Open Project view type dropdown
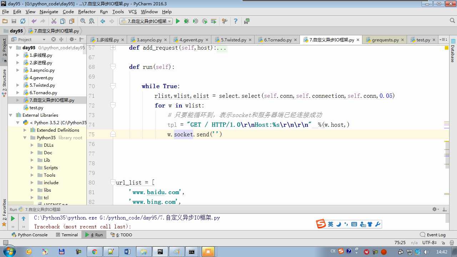Image resolution: width=457 pixels, height=257 pixels. (x=44, y=40)
